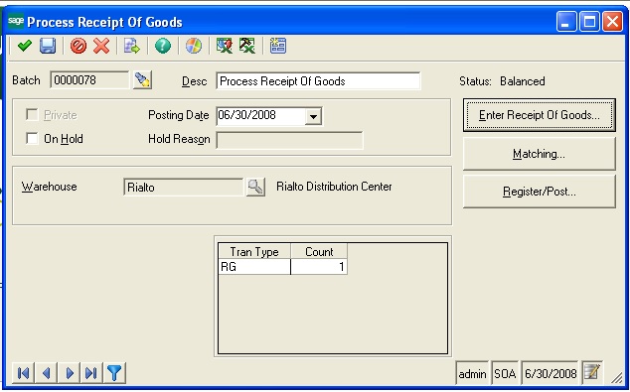The image size is (630, 392).
Task: Click the next batch number icon beside Batch
Action: [143, 80]
